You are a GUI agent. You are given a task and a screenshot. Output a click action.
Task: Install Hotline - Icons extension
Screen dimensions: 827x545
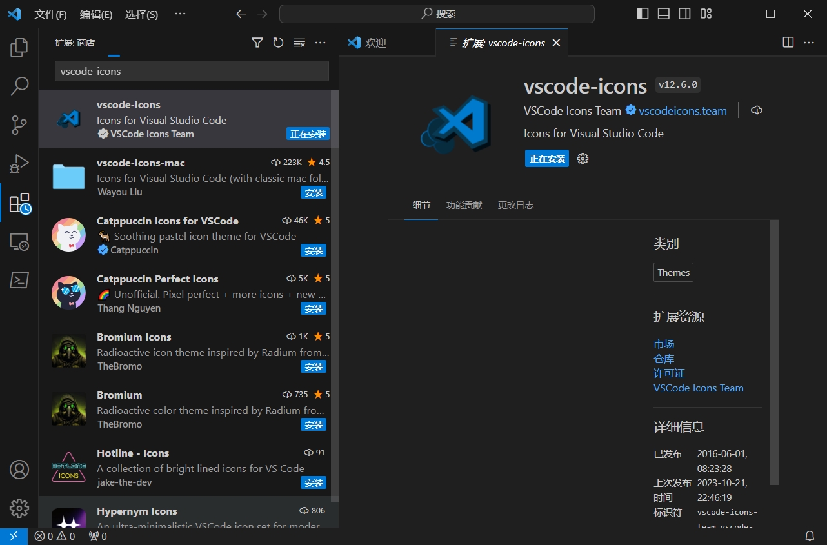[314, 483]
